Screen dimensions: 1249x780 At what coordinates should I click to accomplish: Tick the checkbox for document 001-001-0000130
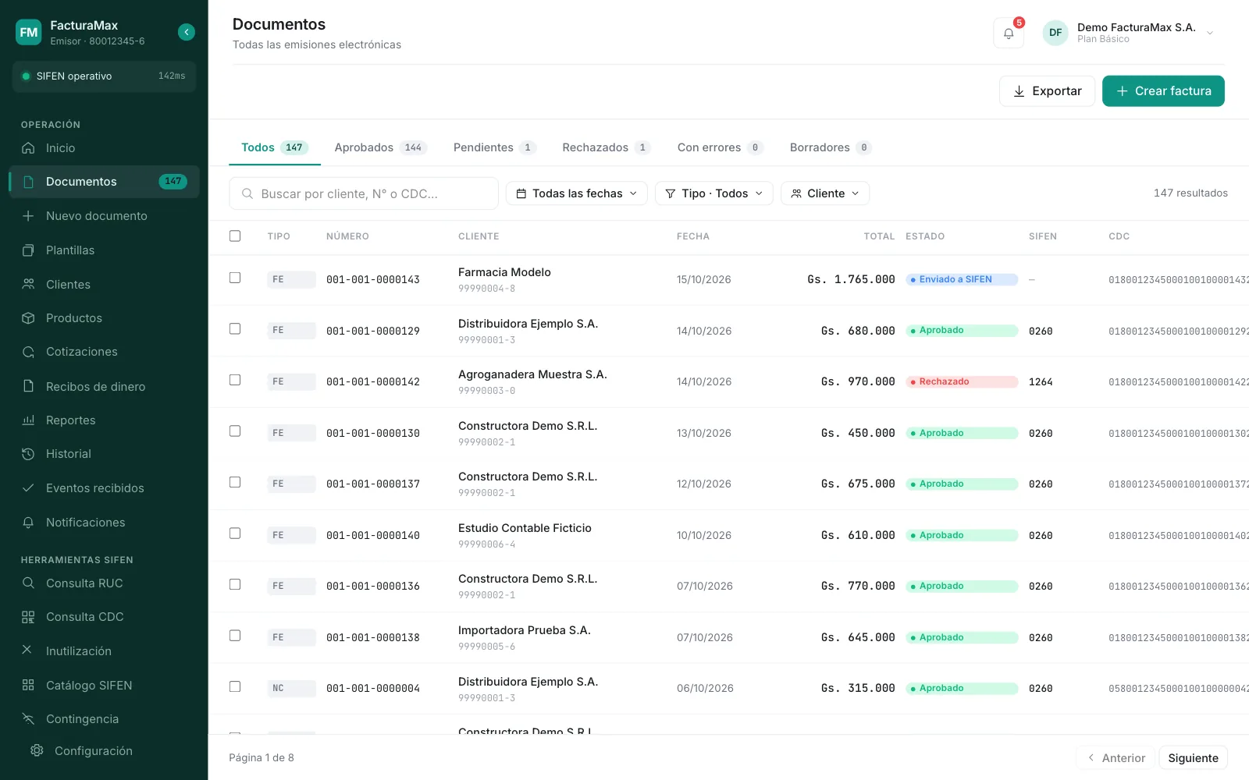pyautogui.click(x=235, y=431)
